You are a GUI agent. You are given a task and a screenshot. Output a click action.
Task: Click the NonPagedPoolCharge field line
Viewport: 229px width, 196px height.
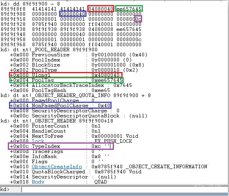click(x=60, y=105)
